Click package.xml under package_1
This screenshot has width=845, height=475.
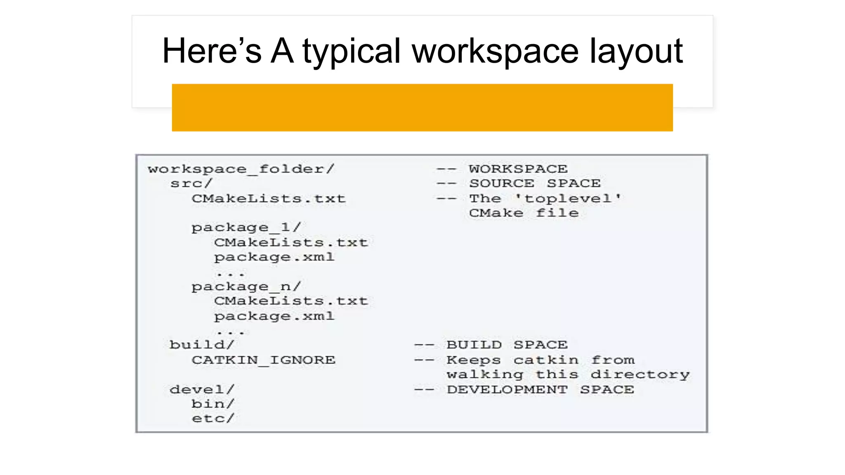click(274, 257)
